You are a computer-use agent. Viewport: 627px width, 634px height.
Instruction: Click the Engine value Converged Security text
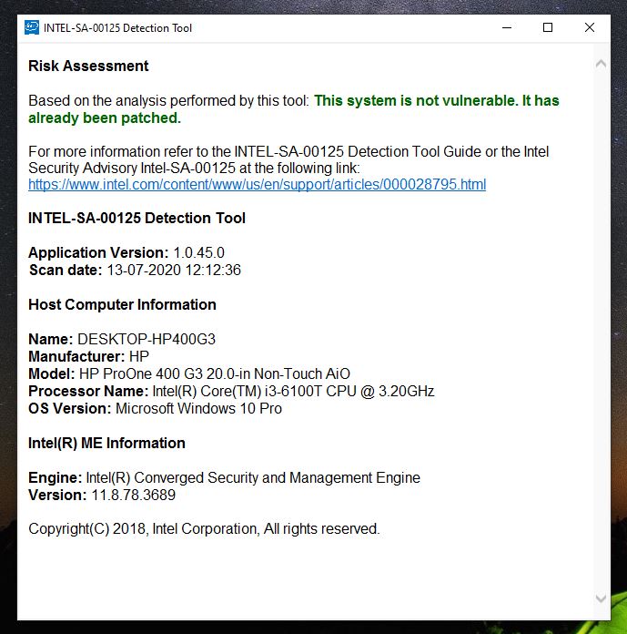[x=253, y=478]
